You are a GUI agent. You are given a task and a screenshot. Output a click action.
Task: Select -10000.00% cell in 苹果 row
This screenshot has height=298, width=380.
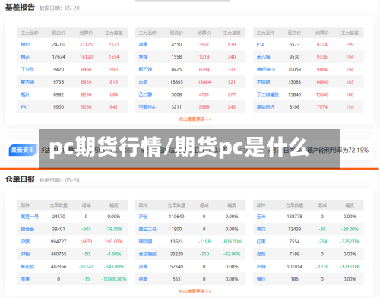[x=114, y=279]
